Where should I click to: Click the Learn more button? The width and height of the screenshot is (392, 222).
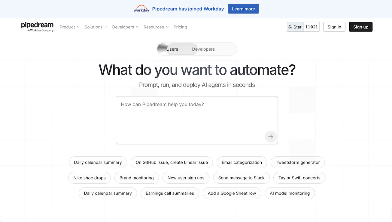(x=243, y=9)
